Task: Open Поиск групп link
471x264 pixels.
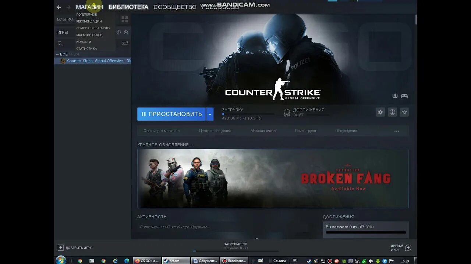Action: tap(305, 131)
